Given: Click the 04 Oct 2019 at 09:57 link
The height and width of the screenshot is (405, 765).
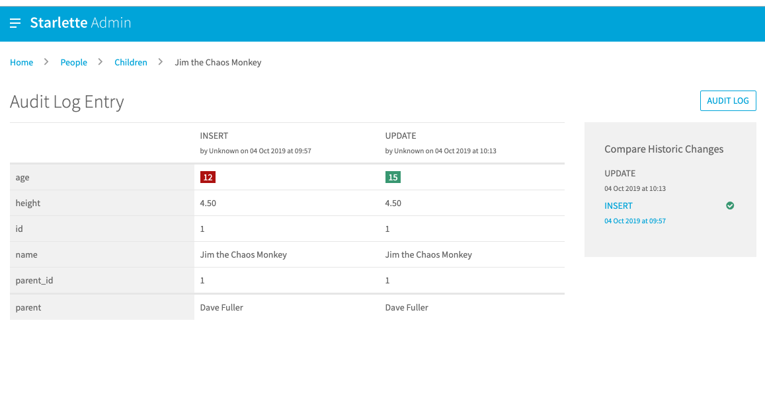Looking at the screenshot, I should click(635, 221).
